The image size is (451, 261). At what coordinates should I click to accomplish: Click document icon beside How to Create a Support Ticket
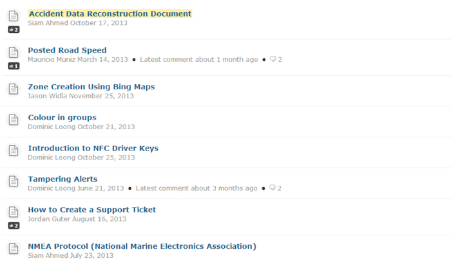(x=14, y=212)
